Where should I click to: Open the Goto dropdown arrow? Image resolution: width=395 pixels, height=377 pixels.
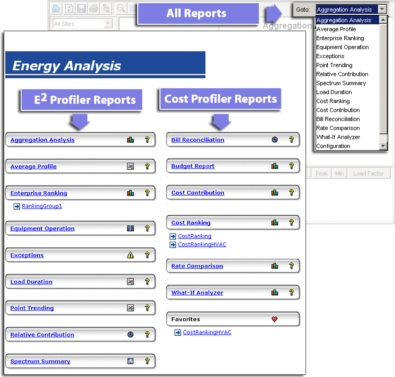[383, 10]
